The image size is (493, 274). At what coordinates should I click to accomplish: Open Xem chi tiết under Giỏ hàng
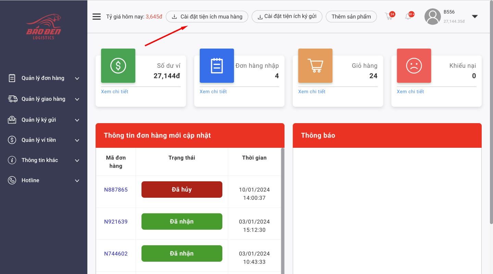pos(312,91)
